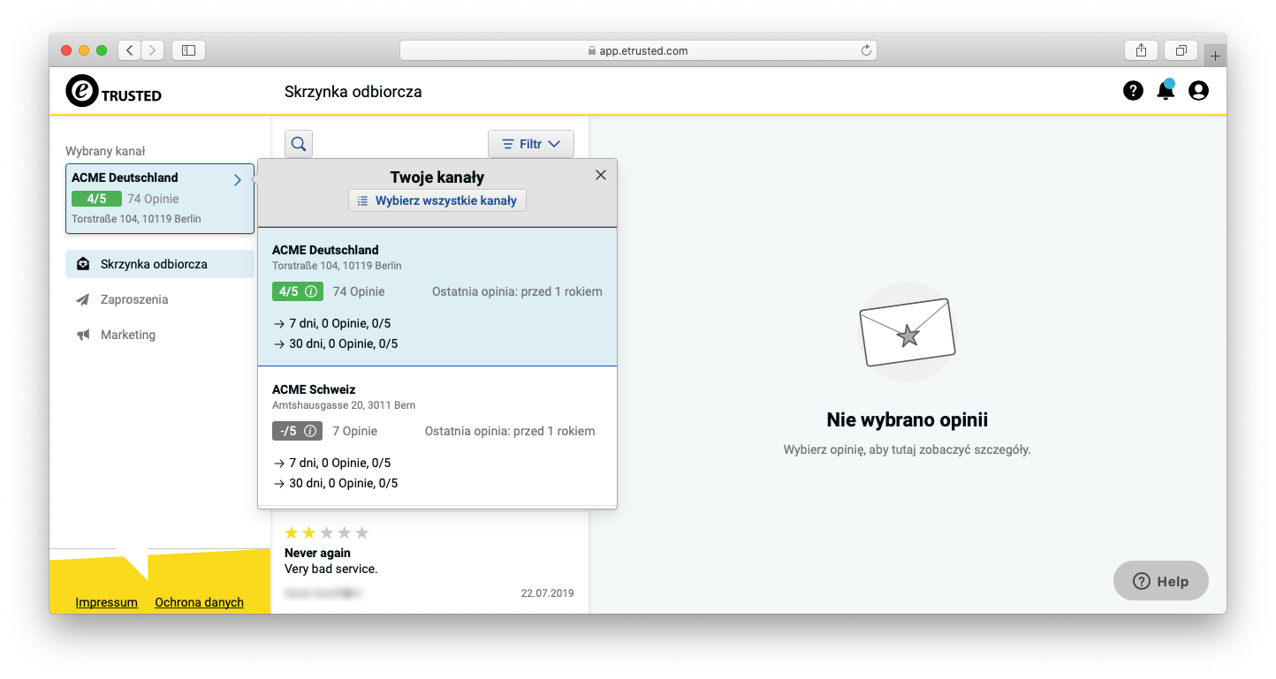Viewport: 1276px width, 679px height.
Task: Click the 74 Opinie text in popup
Action: (359, 291)
